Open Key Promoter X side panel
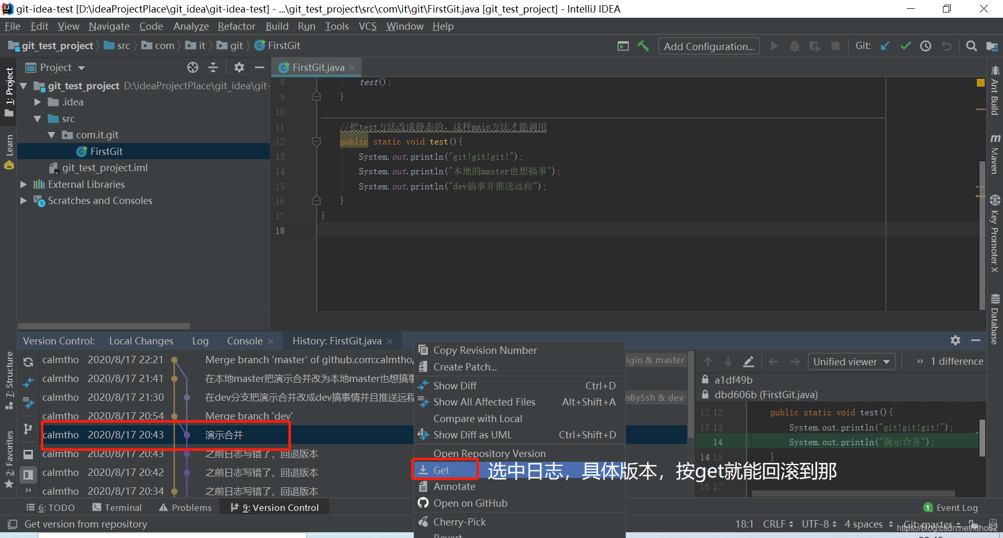Image resolution: width=1003 pixels, height=538 pixels. coord(995,234)
